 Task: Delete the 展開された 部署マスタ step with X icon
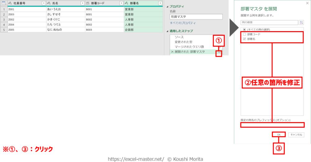pyautogui.click(x=172, y=52)
